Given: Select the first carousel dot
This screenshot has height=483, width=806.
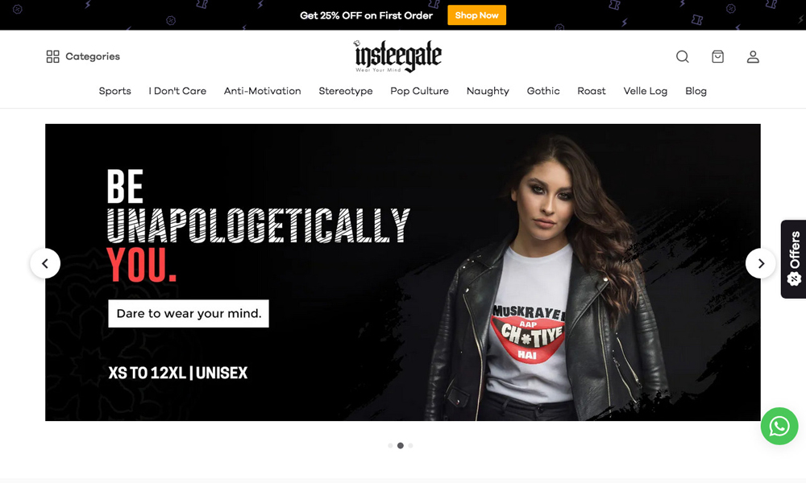Looking at the screenshot, I should (x=390, y=445).
